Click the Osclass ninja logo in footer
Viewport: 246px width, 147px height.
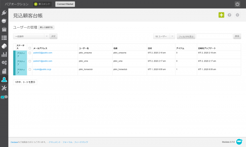click(239, 142)
